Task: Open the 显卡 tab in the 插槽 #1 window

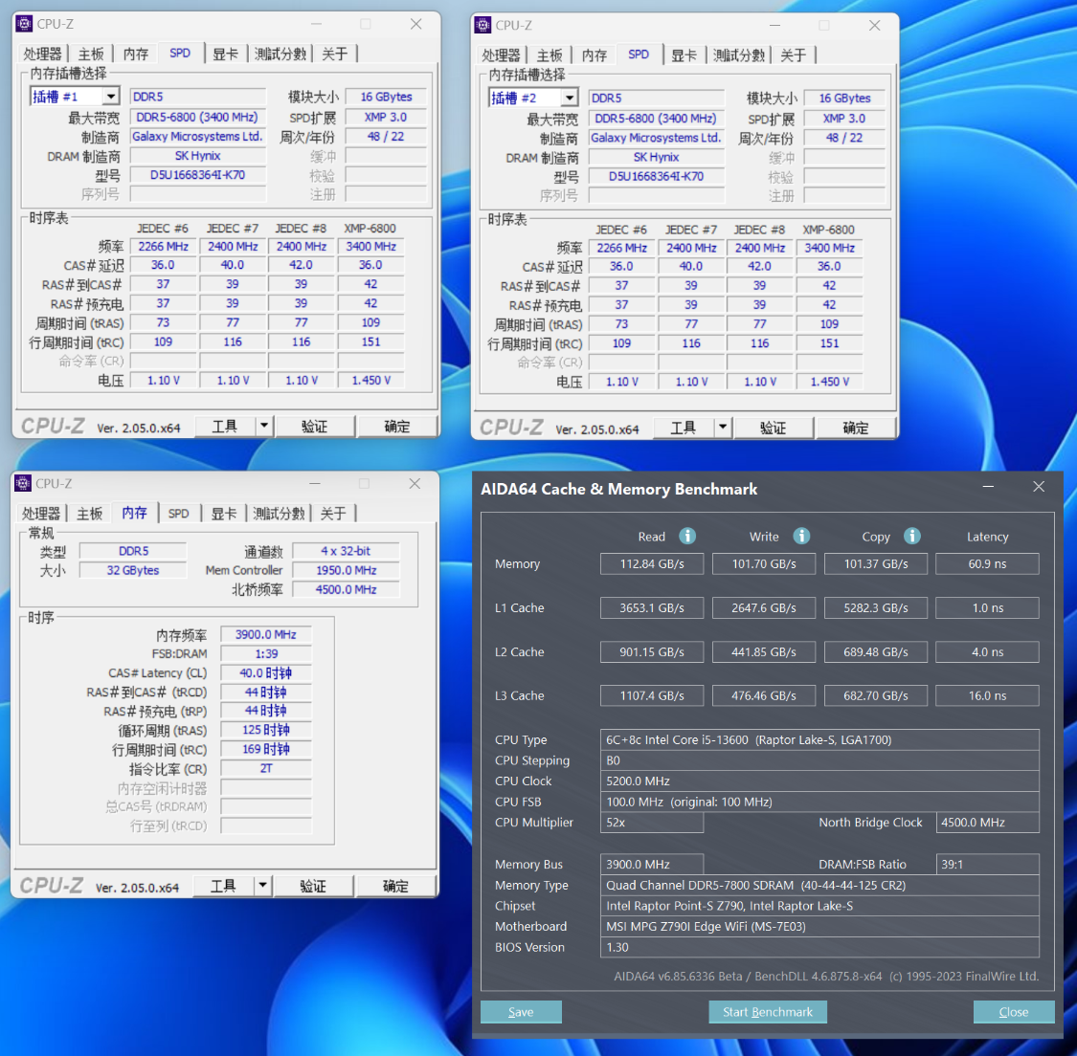Action: click(225, 54)
